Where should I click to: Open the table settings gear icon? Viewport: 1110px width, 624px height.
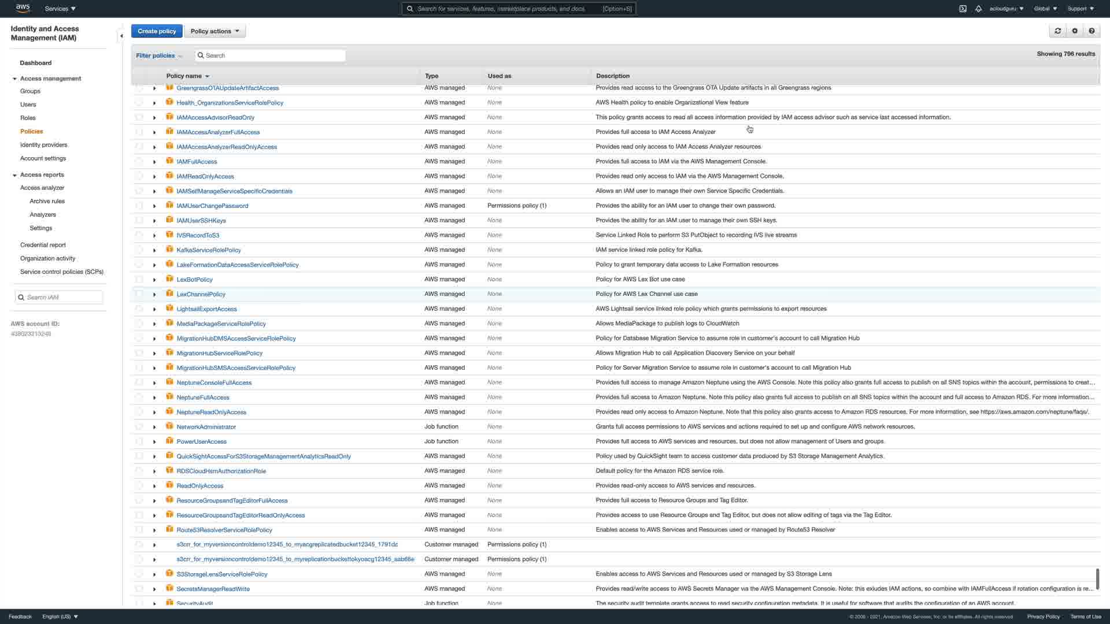point(1075,31)
